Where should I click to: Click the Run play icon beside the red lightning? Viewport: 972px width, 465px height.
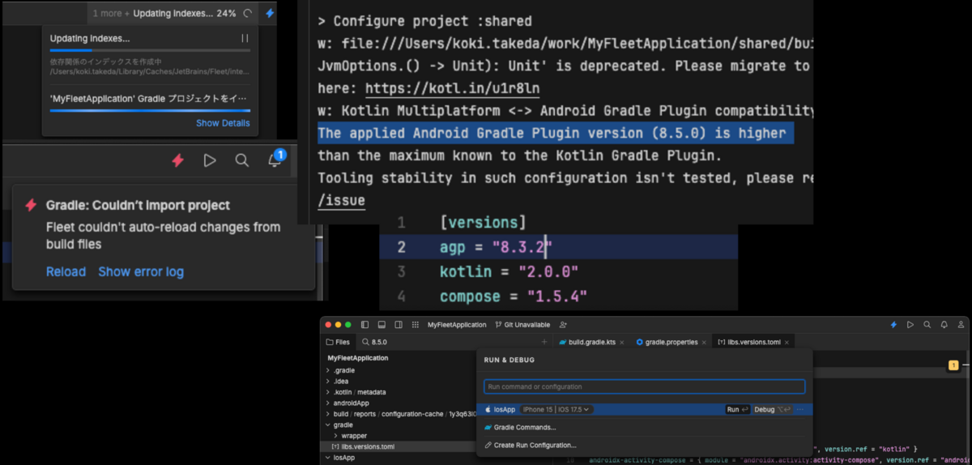pos(210,160)
